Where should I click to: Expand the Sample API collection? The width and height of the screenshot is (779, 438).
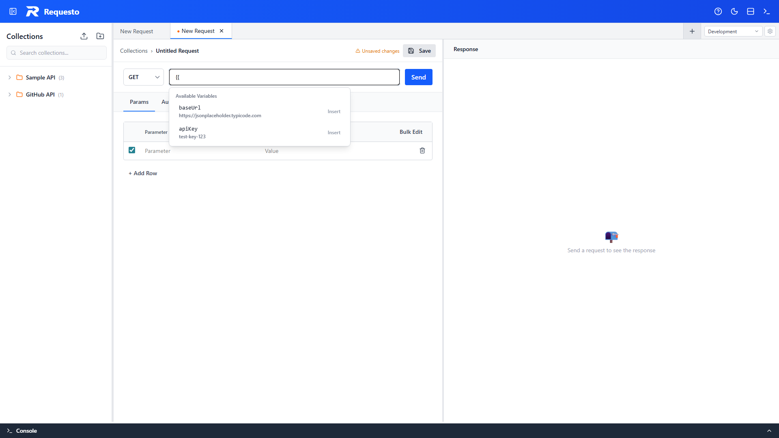click(9, 77)
